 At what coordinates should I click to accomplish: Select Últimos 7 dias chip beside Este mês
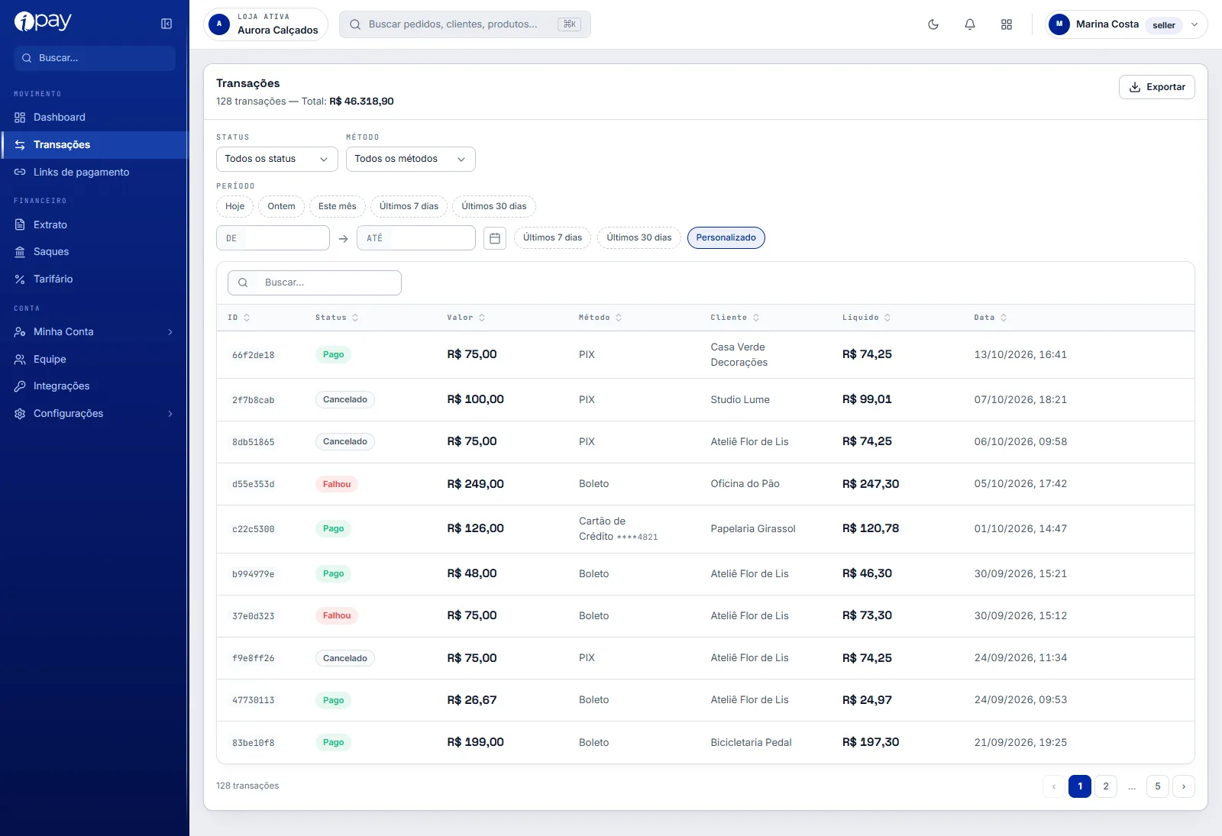pos(409,206)
